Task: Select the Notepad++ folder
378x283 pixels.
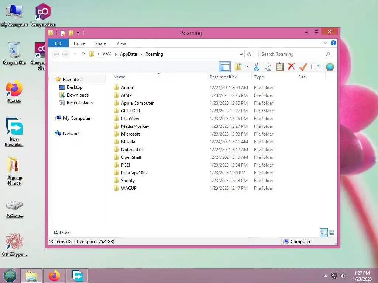Action: pyautogui.click(x=132, y=150)
